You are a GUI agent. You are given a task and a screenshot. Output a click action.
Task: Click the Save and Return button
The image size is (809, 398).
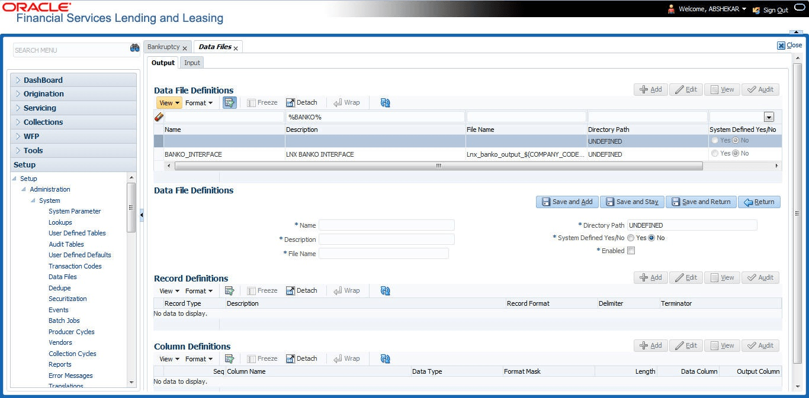pos(701,202)
